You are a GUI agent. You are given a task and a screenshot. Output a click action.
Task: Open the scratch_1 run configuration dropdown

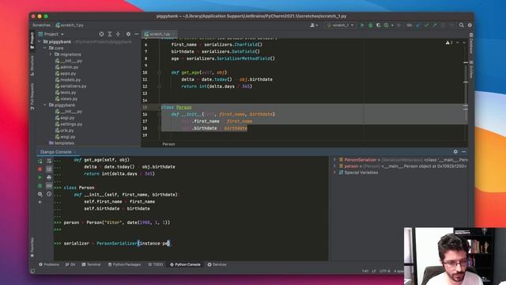coord(341,25)
